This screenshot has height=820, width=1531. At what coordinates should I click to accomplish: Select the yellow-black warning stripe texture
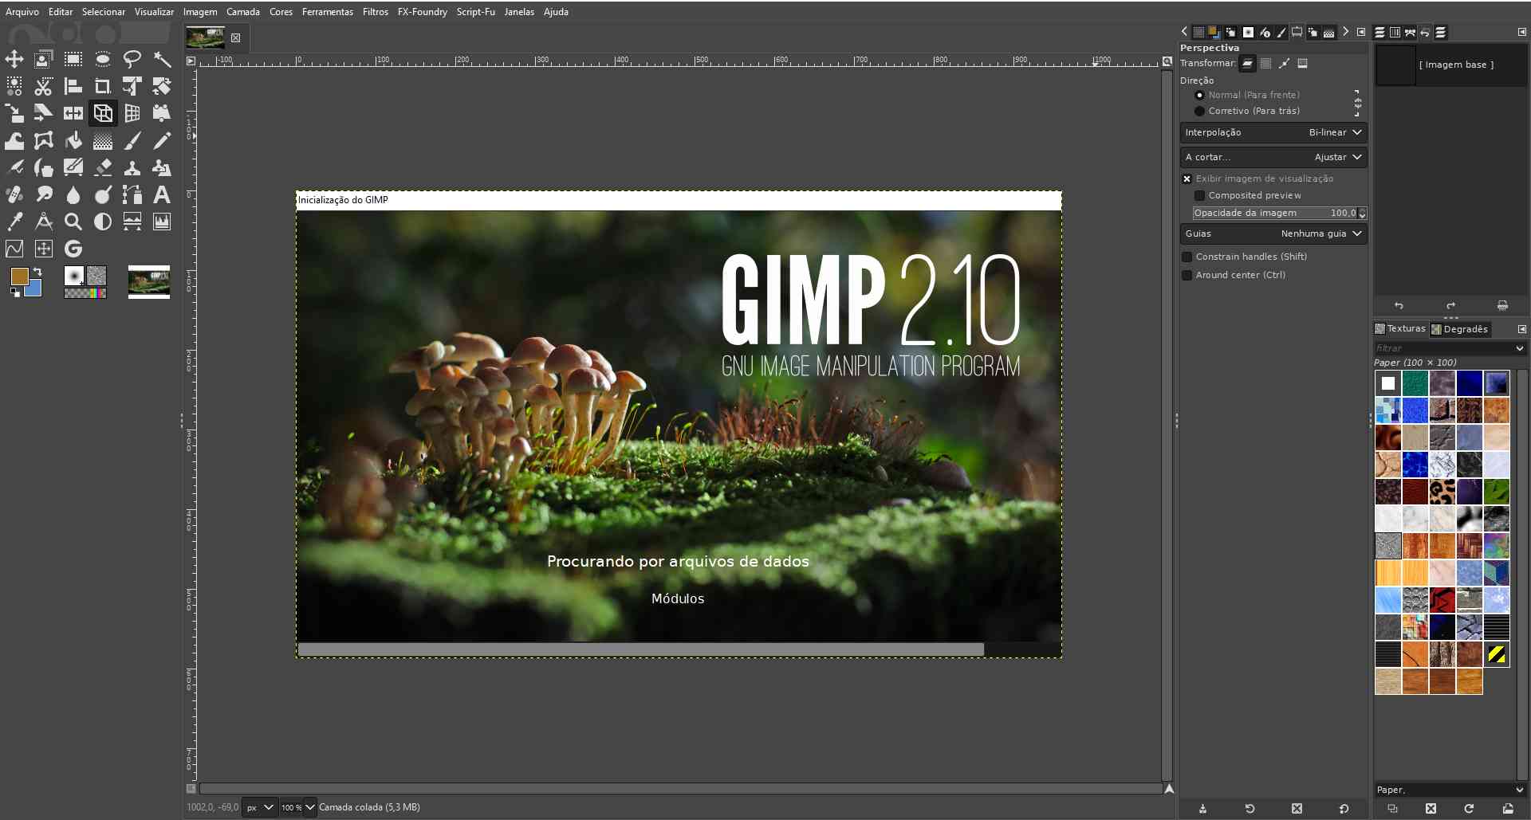tap(1497, 654)
